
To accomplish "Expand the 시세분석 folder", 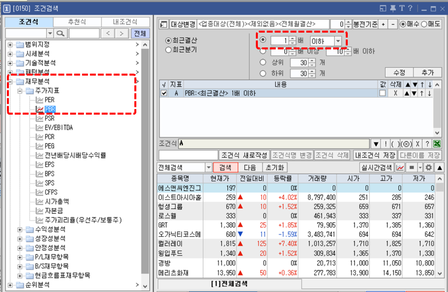I will pos(10,54).
